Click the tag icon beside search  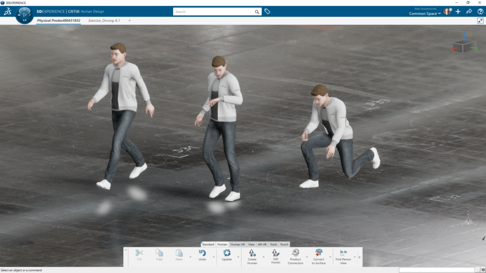(x=267, y=11)
